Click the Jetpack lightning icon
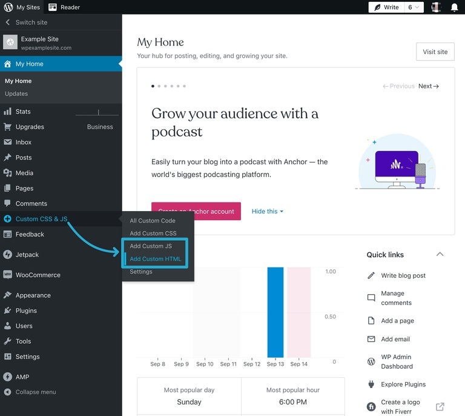The width and height of the screenshot is (465, 416). point(7,255)
